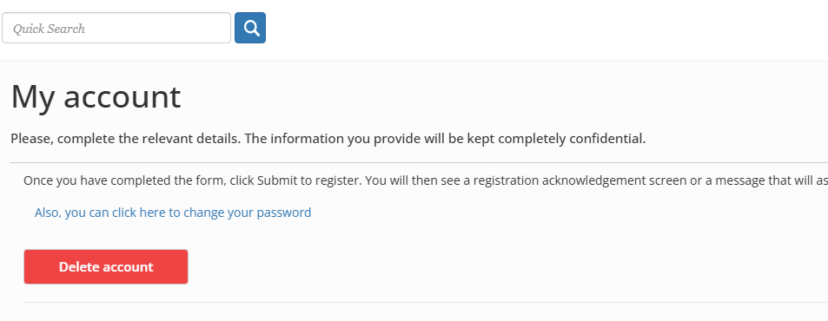Screen dimensions: 828x321
Task: Click the word Submit in the instructions
Action: click(278, 180)
